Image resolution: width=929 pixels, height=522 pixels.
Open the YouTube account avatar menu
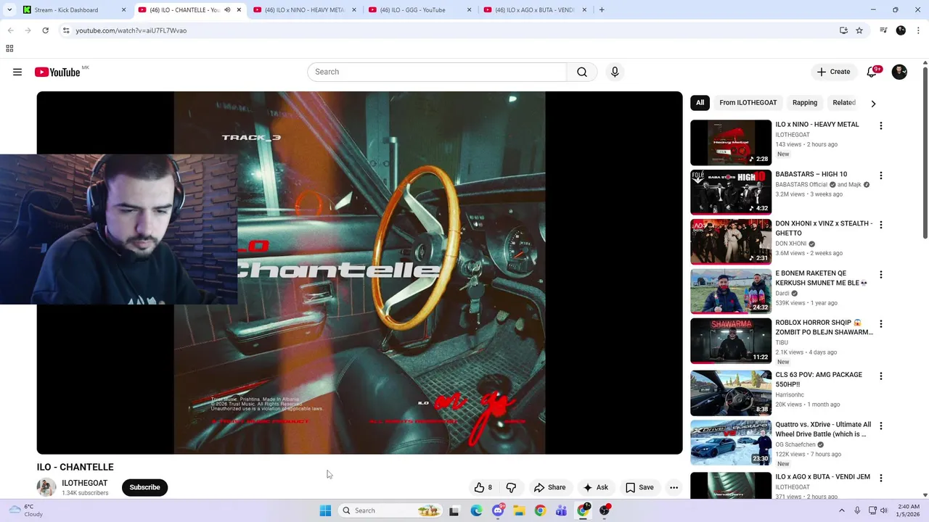[x=899, y=72]
